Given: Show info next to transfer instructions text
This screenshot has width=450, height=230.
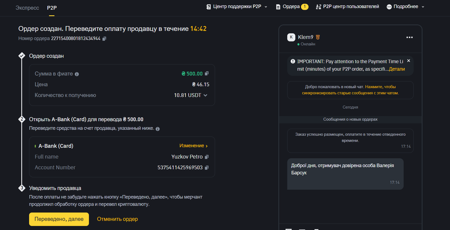Looking at the screenshot, I should [158, 129].
